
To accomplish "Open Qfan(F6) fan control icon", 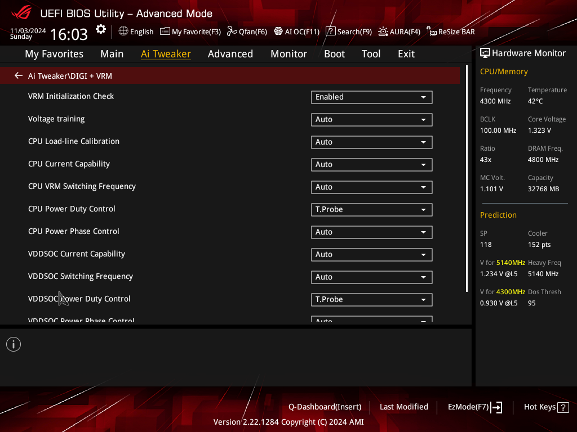I will pyautogui.click(x=232, y=31).
